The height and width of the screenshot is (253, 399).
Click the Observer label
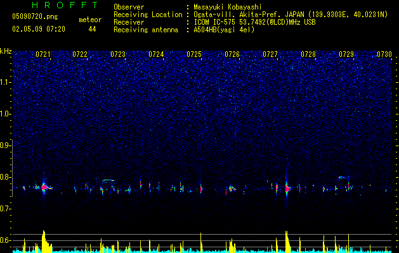click(x=129, y=7)
